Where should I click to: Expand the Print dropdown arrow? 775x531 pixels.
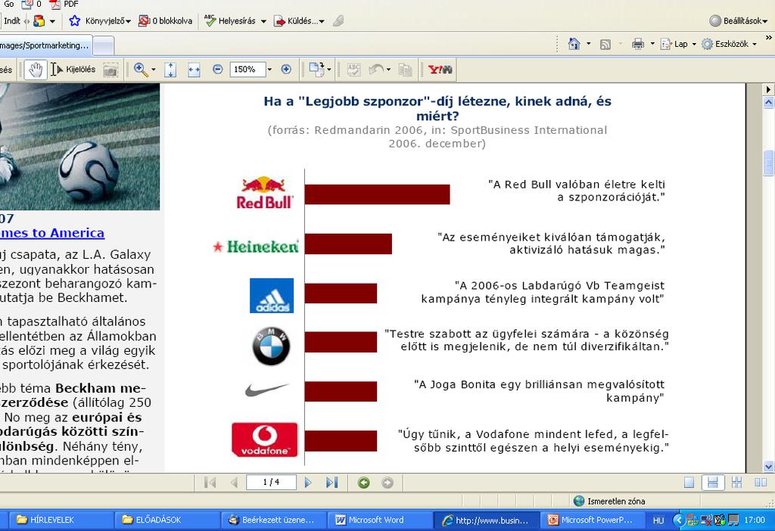click(x=652, y=44)
